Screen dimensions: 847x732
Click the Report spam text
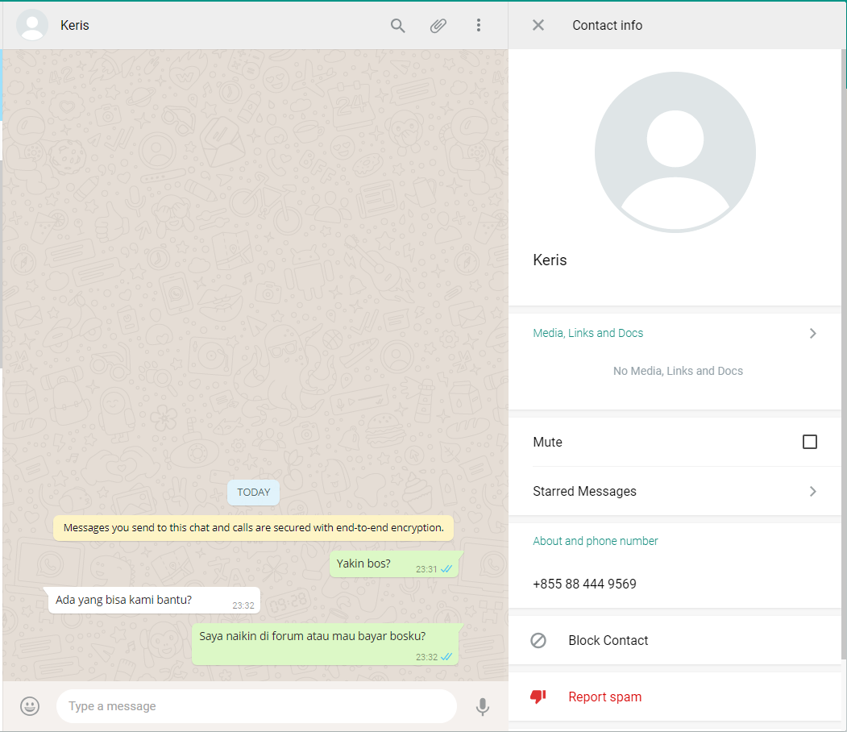(605, 697)
